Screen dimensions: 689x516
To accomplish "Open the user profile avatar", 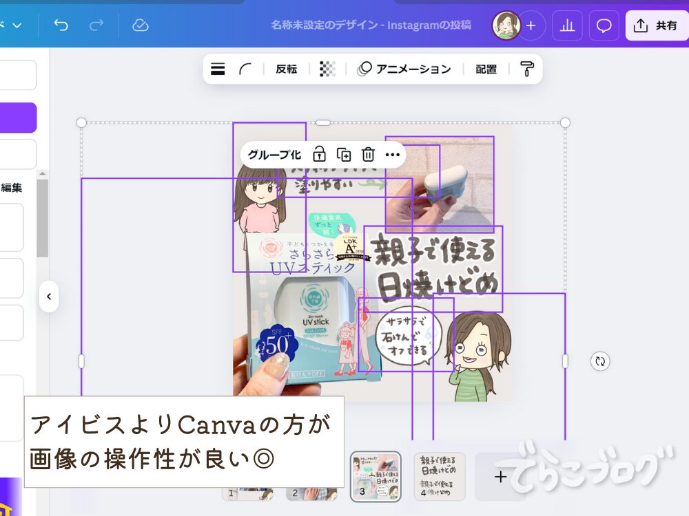I will [x=506, y=25].
